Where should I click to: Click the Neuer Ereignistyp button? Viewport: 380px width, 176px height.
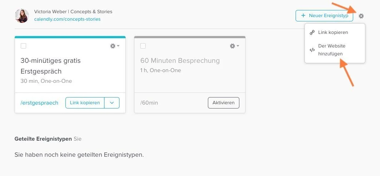coord(324,16)
